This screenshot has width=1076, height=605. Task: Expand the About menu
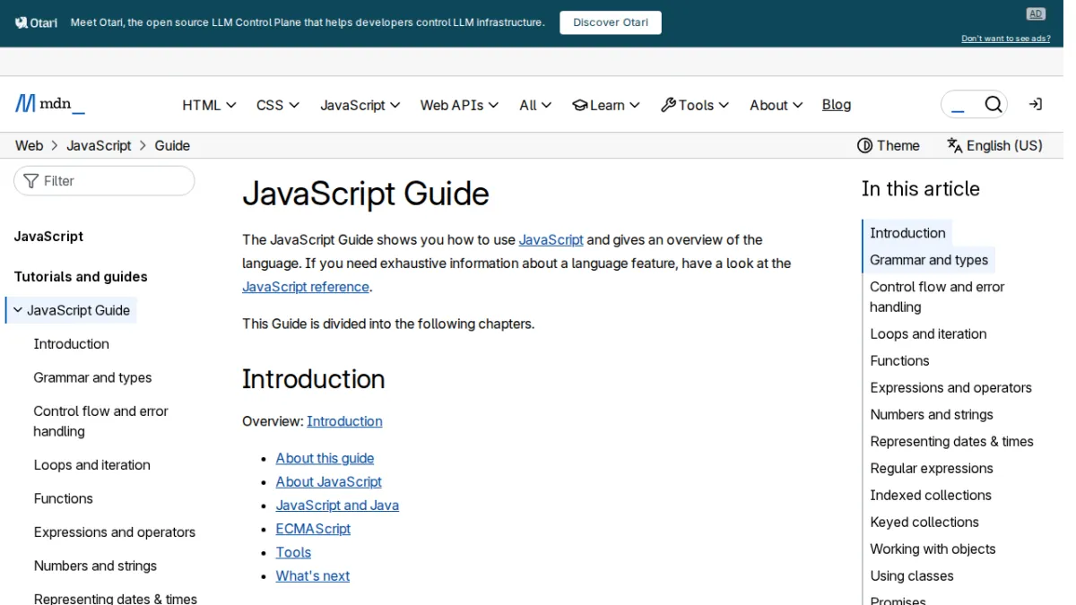tap(776, 105)
